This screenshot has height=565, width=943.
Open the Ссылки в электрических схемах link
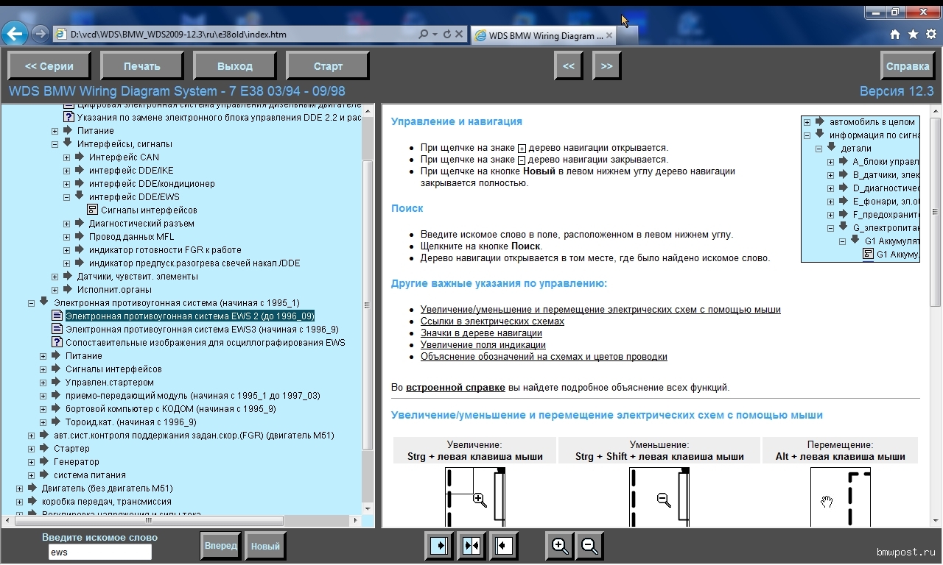(492, 321)
